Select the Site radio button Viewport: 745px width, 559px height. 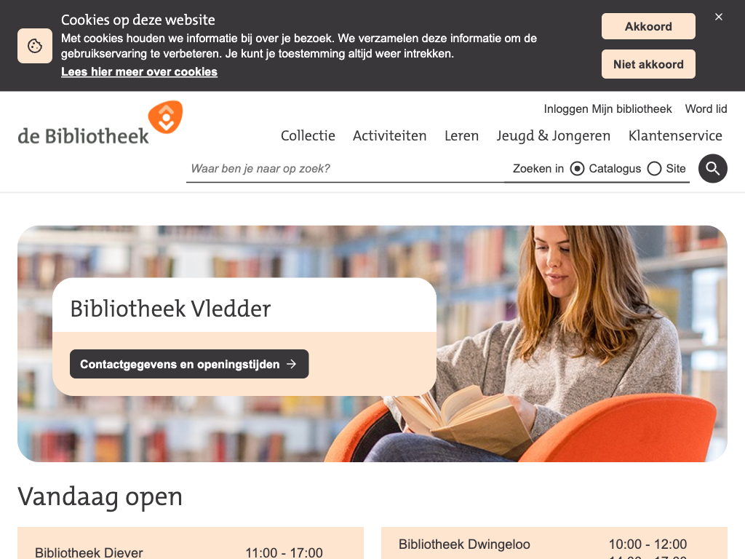click(x=654, y=169)
